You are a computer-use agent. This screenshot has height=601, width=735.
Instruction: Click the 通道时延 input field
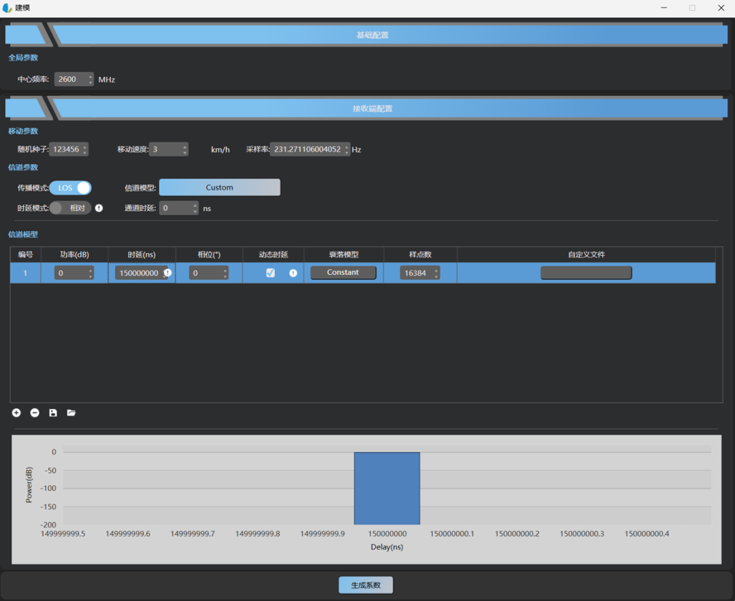point(178,208)
